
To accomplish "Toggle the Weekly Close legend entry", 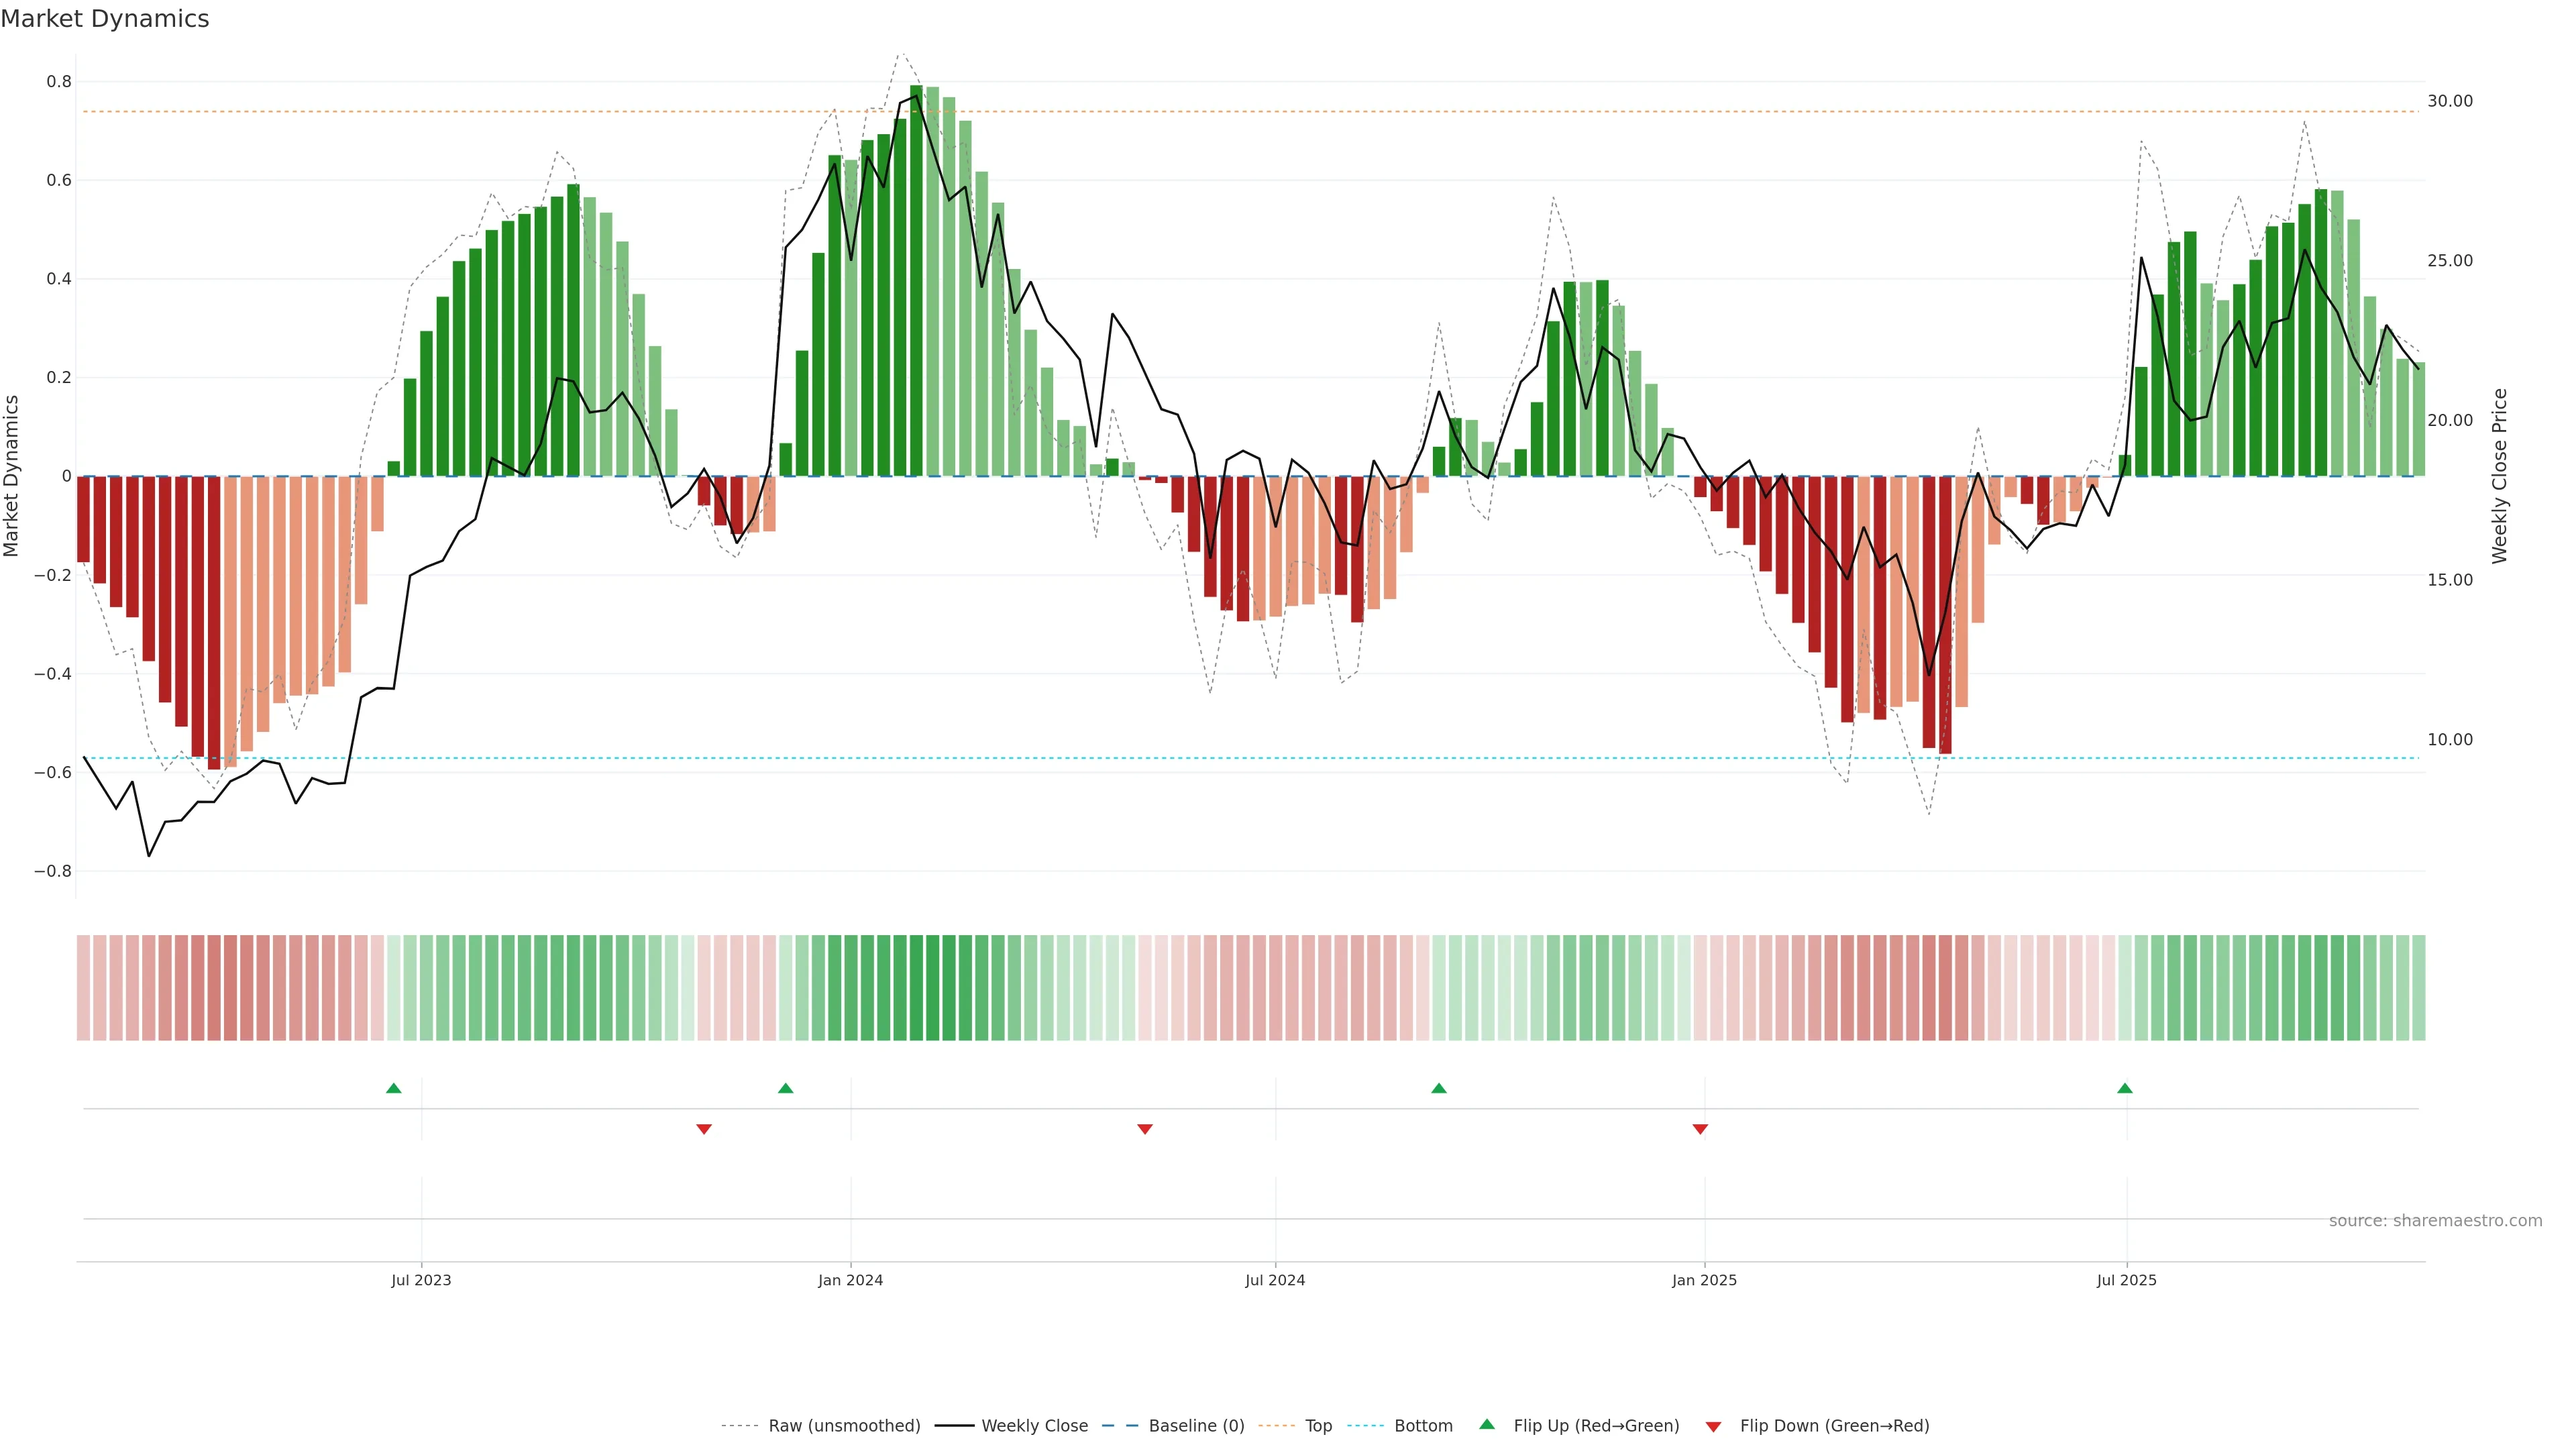I will tap(1034, 1426).
